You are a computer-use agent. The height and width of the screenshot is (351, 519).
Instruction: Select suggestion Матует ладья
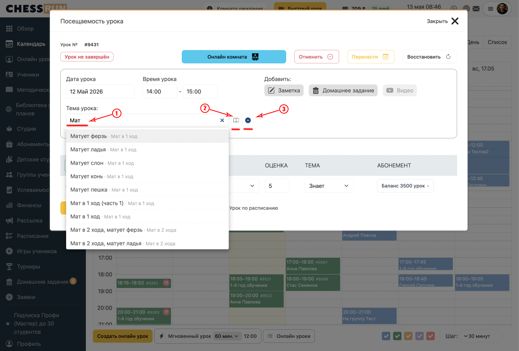coord(147,150)
